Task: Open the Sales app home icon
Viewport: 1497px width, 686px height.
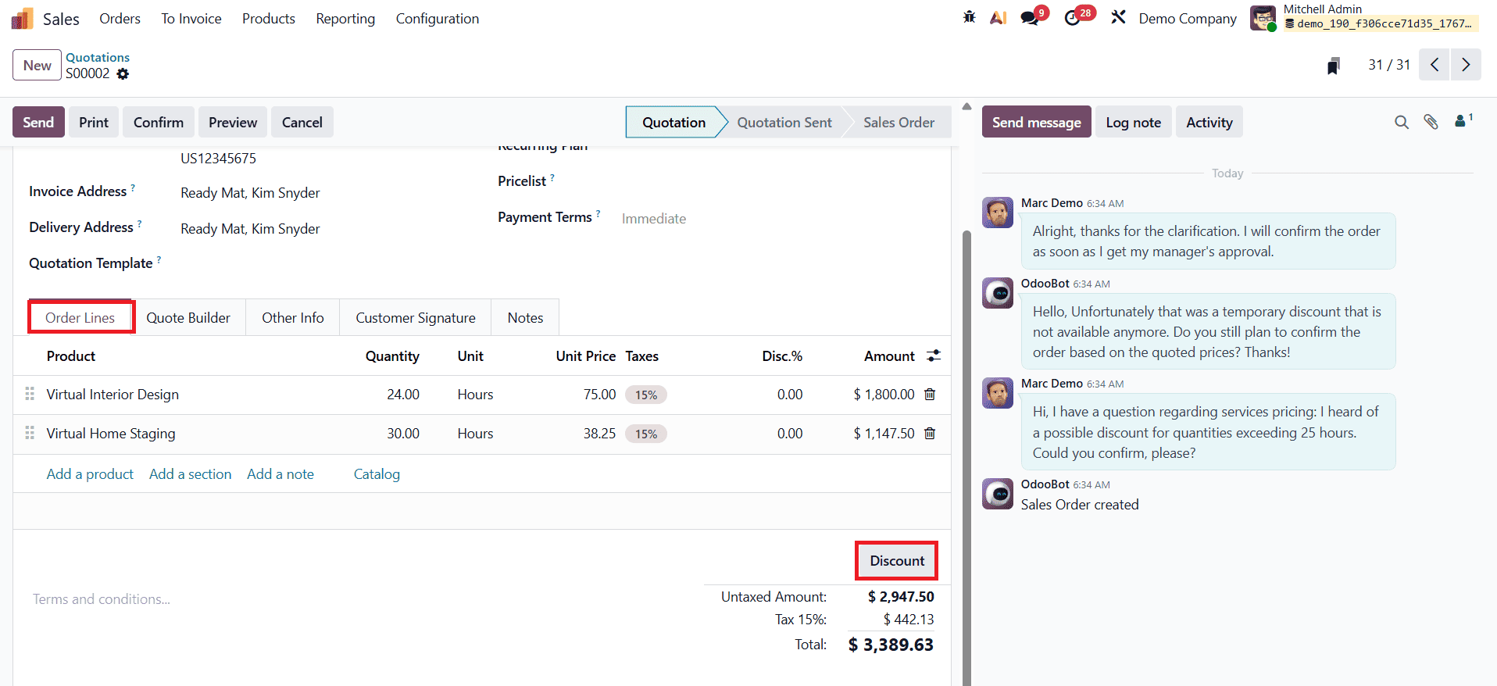Action: (23, 19)
